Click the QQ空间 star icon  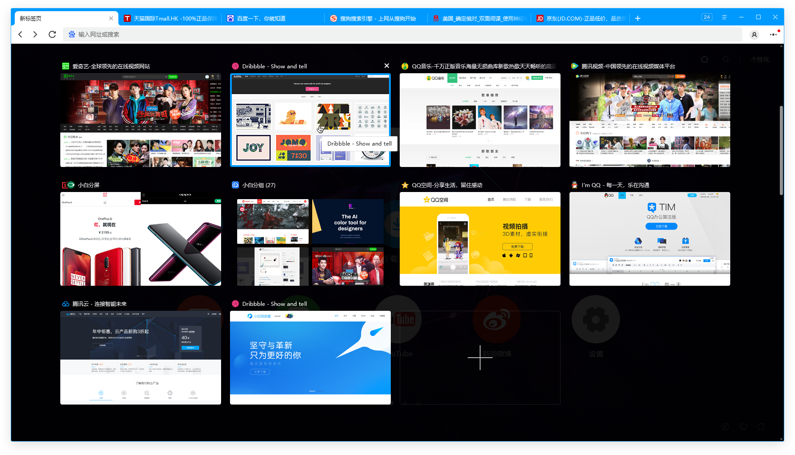tap(405, 185)
